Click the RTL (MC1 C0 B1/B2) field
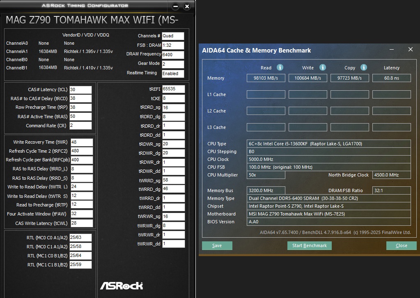 click(80, 256)
